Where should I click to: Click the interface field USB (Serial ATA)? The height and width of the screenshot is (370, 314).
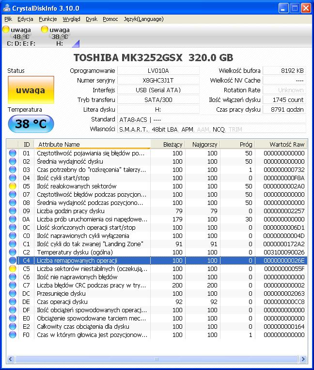(158, 90)
